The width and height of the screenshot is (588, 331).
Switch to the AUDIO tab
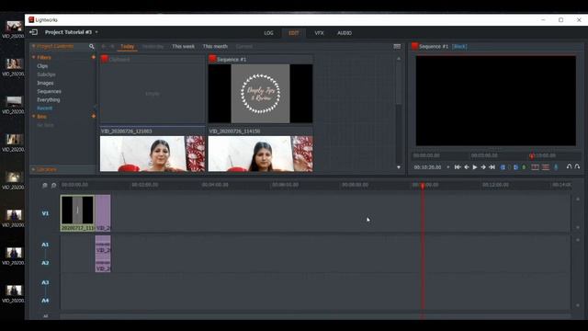click(x=345, y=33)
